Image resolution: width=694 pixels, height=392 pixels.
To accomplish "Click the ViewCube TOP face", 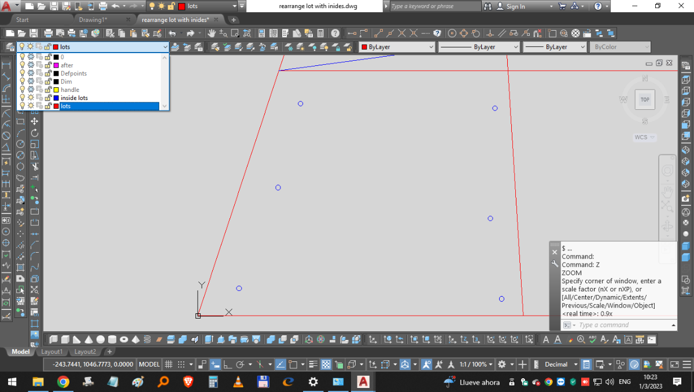I will click(645, 99).
